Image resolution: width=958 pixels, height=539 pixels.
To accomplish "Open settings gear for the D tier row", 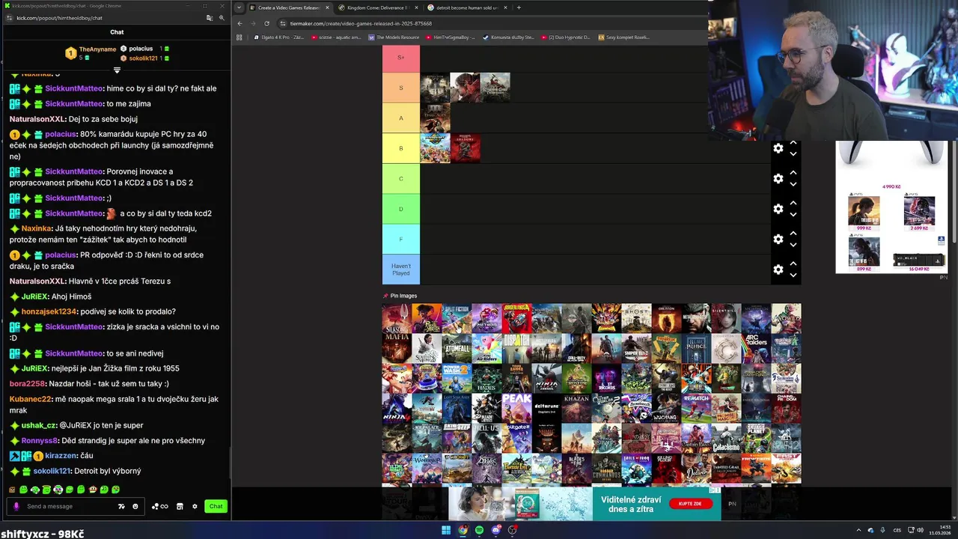I will 778,209.
